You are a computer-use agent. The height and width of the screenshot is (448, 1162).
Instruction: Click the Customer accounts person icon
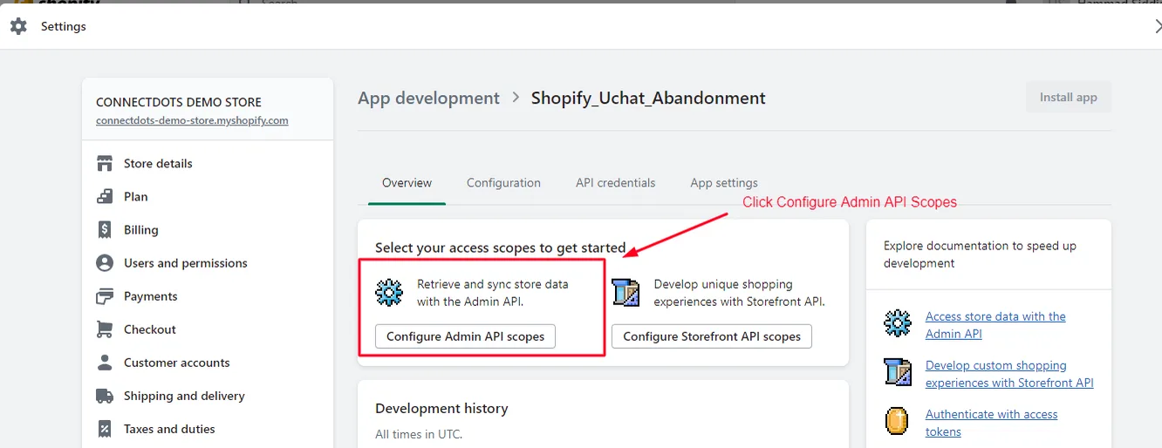tap(105, 363)
